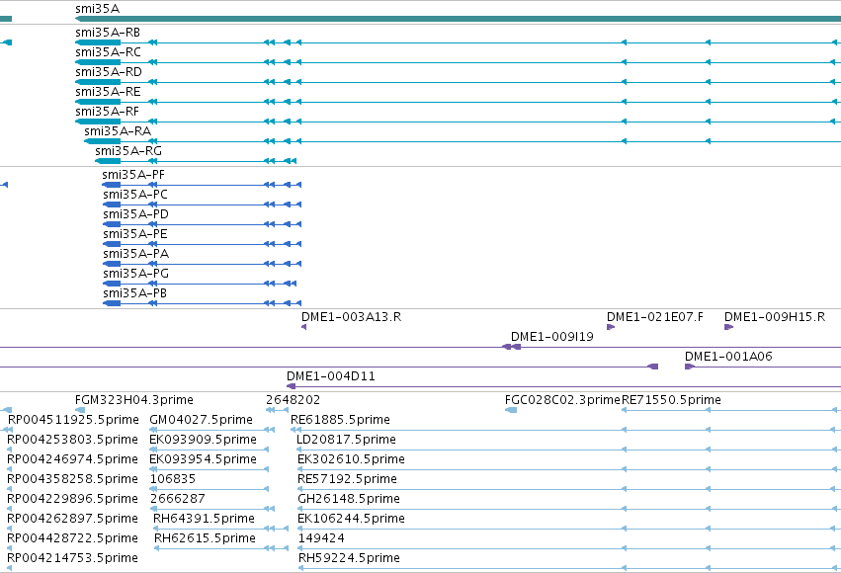Click the RH62615.5prime EST
Screen dimensions: 841x573
[205, 538]
